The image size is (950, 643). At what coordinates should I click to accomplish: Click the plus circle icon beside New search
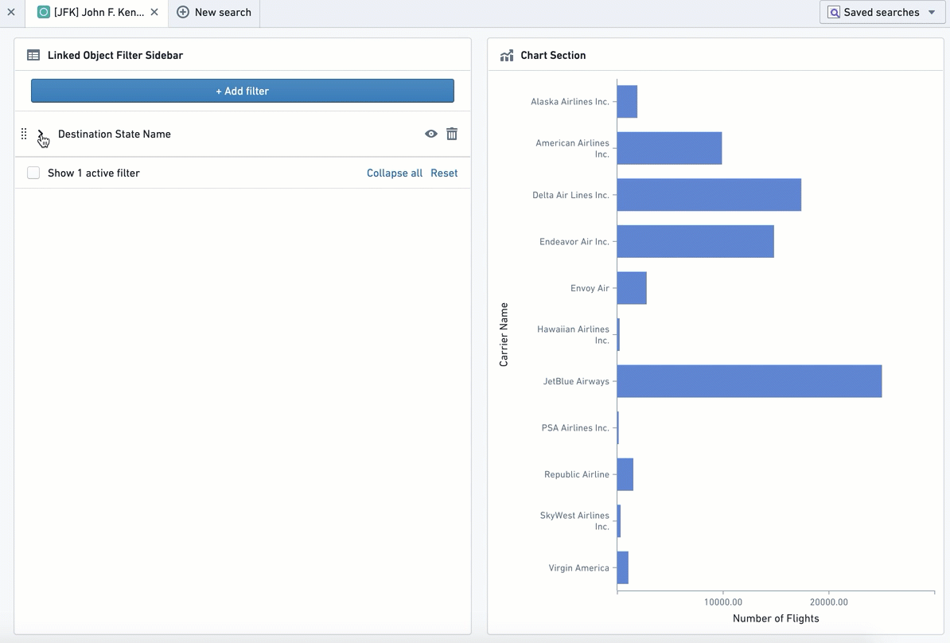[x=183, y=12]
